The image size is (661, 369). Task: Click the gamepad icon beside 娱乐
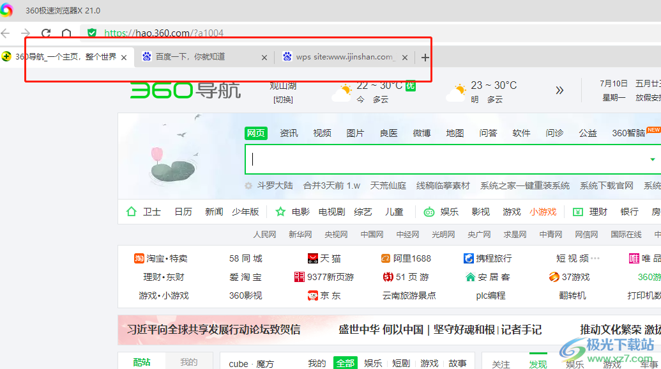click(429, 212)
